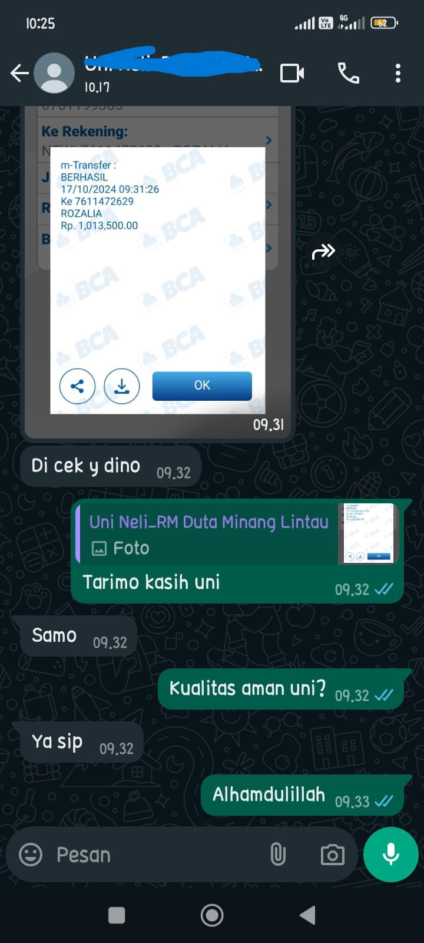Select the "Kualitas aman uni?" message
Screen dimensions: 424x943
(280, 689)
